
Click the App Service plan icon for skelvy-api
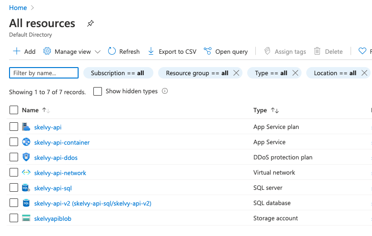pyautogui.click(x=26, y=127)
